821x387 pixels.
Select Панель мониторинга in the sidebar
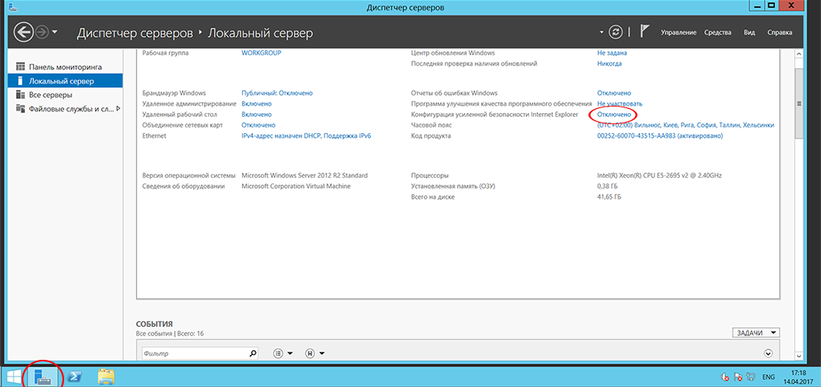(x=65, y=67)
